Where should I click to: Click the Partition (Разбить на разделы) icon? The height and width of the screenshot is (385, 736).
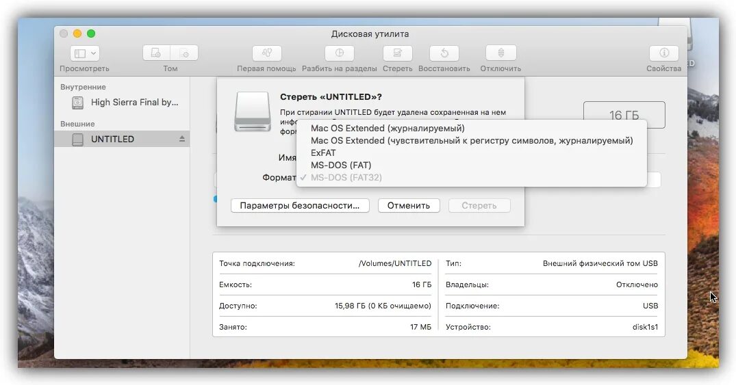340,53
